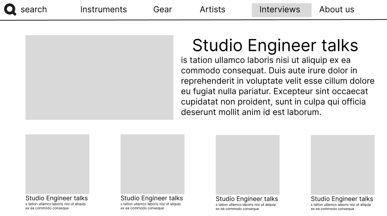The image size is (387, 216).
Task: Click the third small card thumbnail
Action: pos(248,165)
